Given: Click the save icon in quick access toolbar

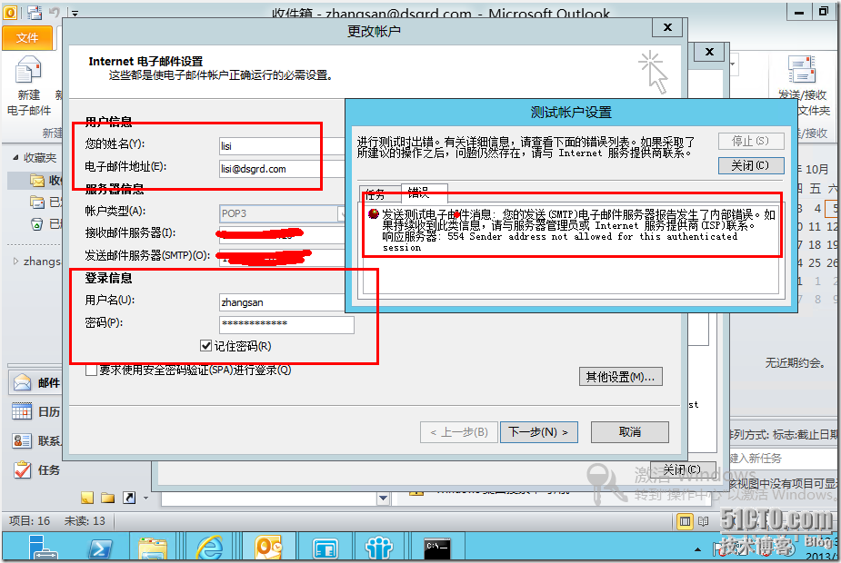Looking at the screenshot, I should 35,13.
